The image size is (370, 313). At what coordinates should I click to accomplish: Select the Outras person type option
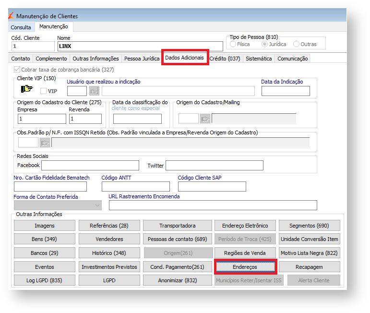(296, 44)
